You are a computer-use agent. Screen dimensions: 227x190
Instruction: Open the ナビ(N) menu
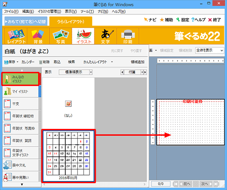click(x=103, y=12)
